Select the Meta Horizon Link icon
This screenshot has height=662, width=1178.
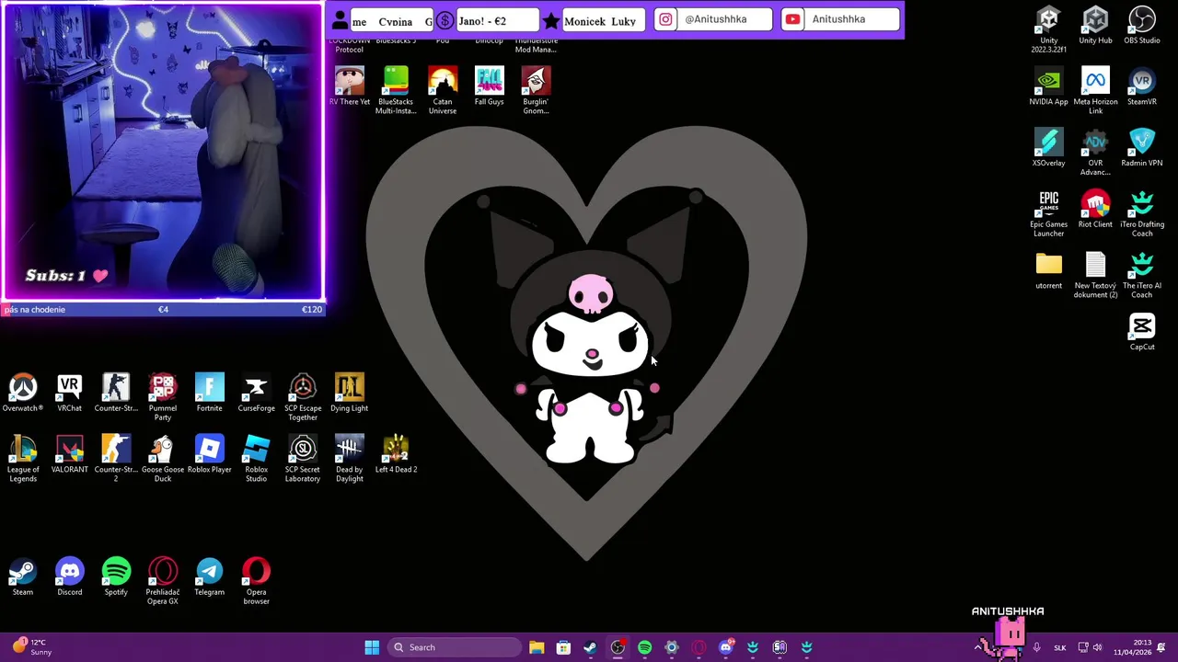click(x=1095, y=91)
